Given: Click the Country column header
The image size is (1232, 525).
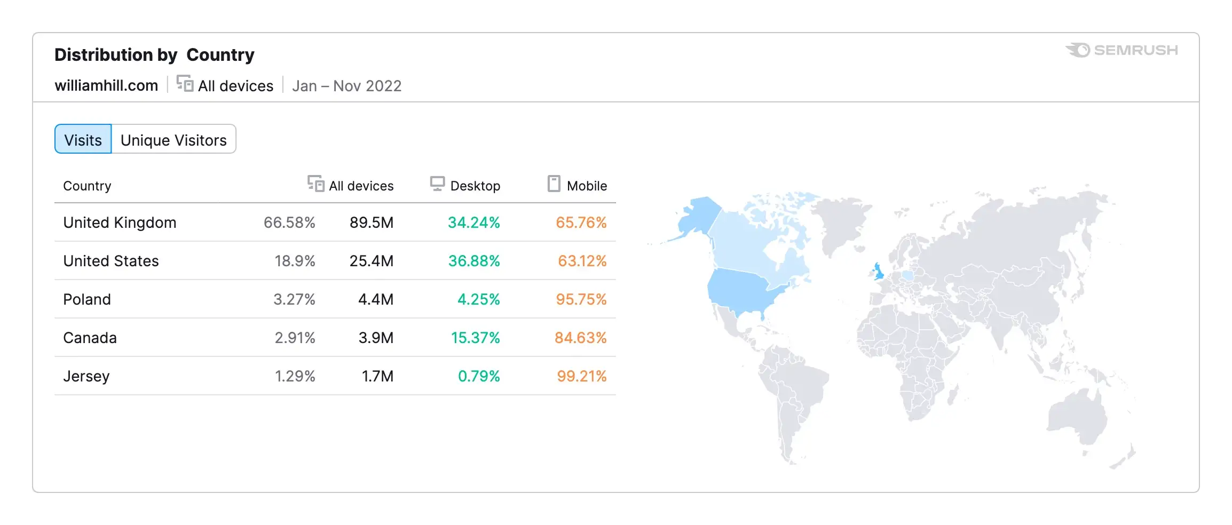Looking at the screenshot, I should point(87,186).
